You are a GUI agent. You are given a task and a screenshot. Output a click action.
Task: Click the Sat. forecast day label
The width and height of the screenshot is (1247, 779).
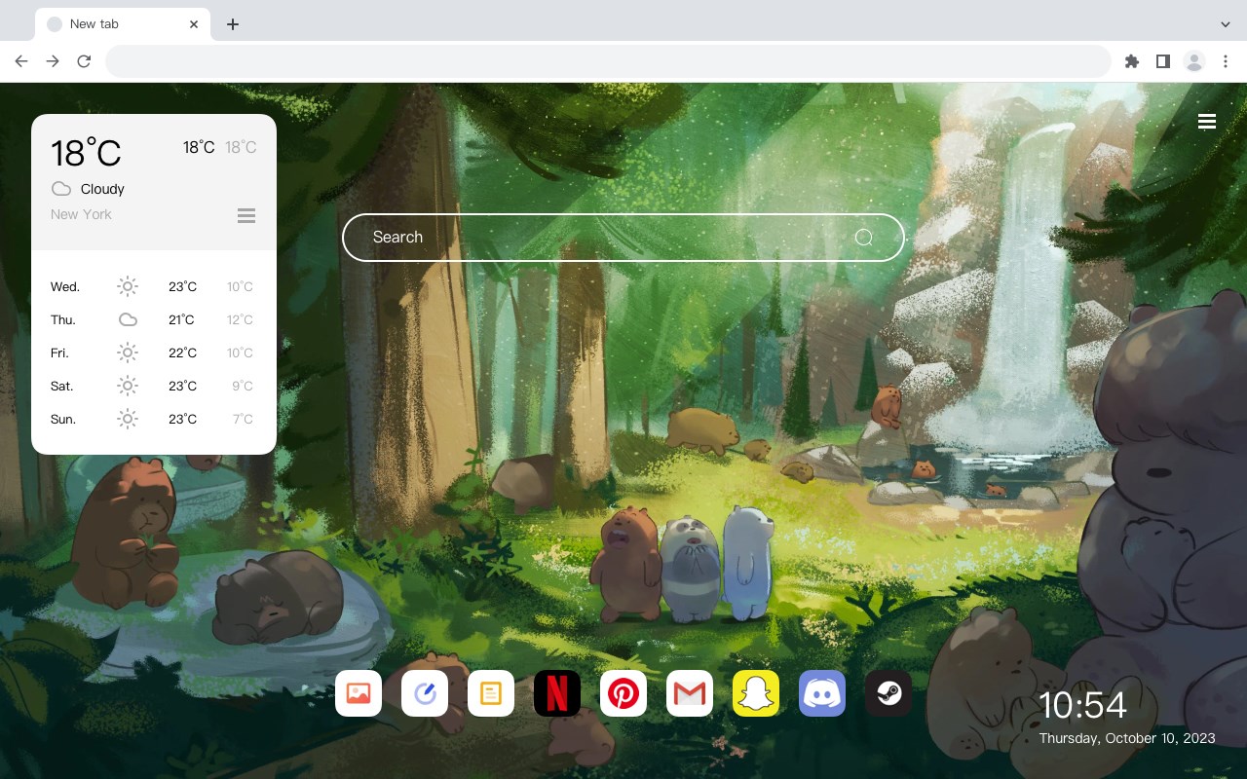tap(62, 386)
